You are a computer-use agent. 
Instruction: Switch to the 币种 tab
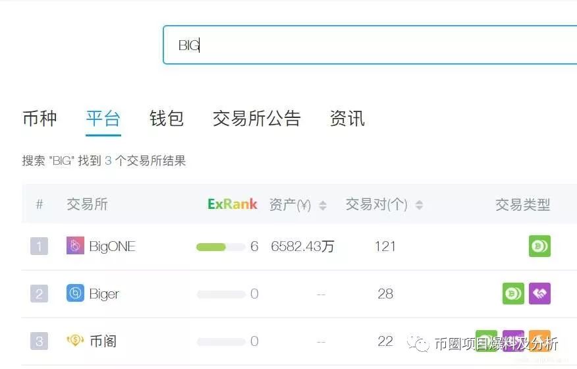coord(40,119)
